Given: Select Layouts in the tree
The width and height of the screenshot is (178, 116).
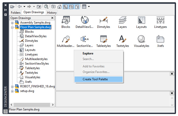Looking at the screenshot, I should click(30, 50).
